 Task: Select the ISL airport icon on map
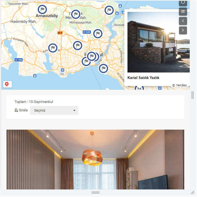pos(63,70)
